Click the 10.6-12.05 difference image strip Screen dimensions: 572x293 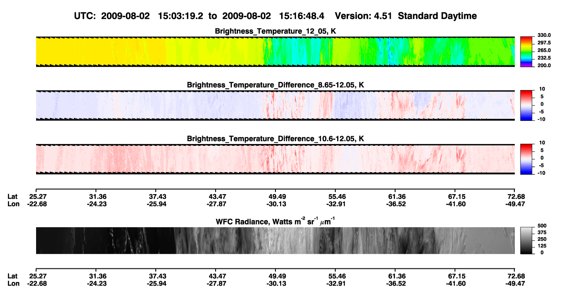click(275, 159)
